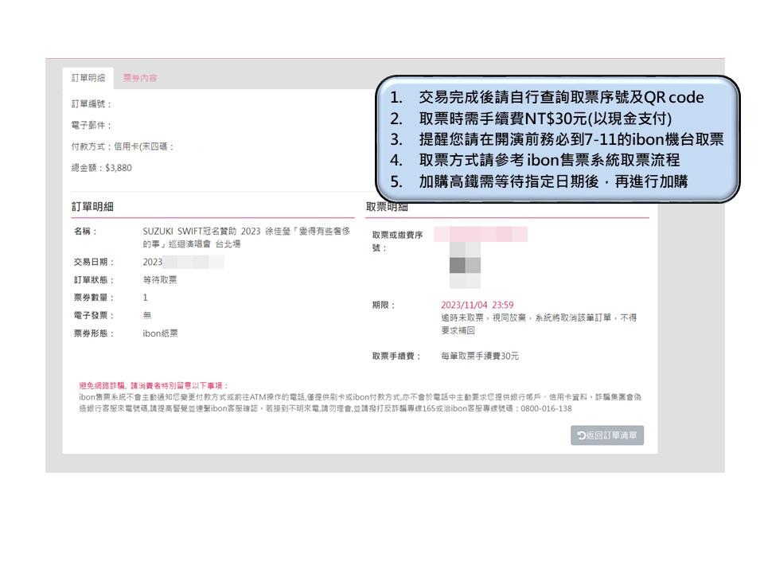Click the blurred QR code image

465,265
